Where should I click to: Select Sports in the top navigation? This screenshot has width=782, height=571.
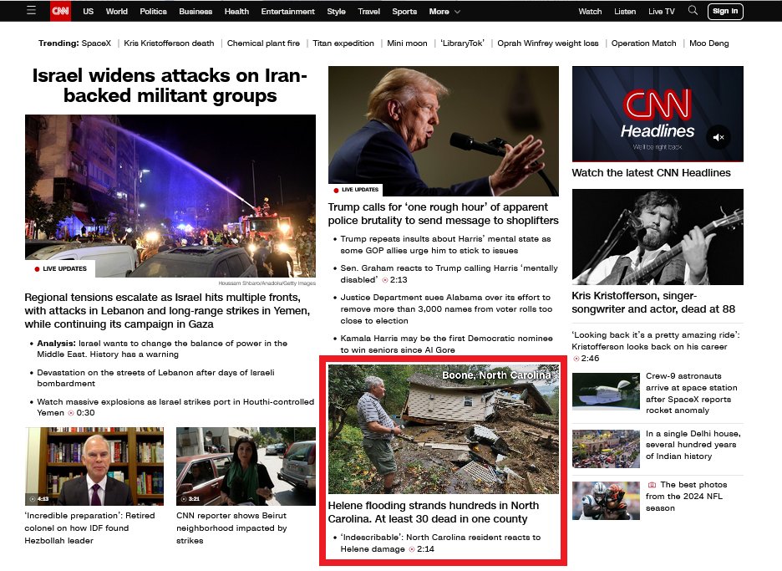click(x=404, y=12)
